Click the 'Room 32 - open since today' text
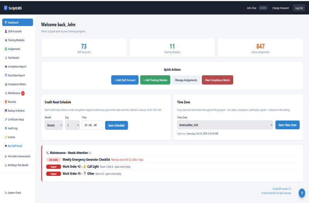The height and width of the screenshot is (203, 309). click(109, 174)
